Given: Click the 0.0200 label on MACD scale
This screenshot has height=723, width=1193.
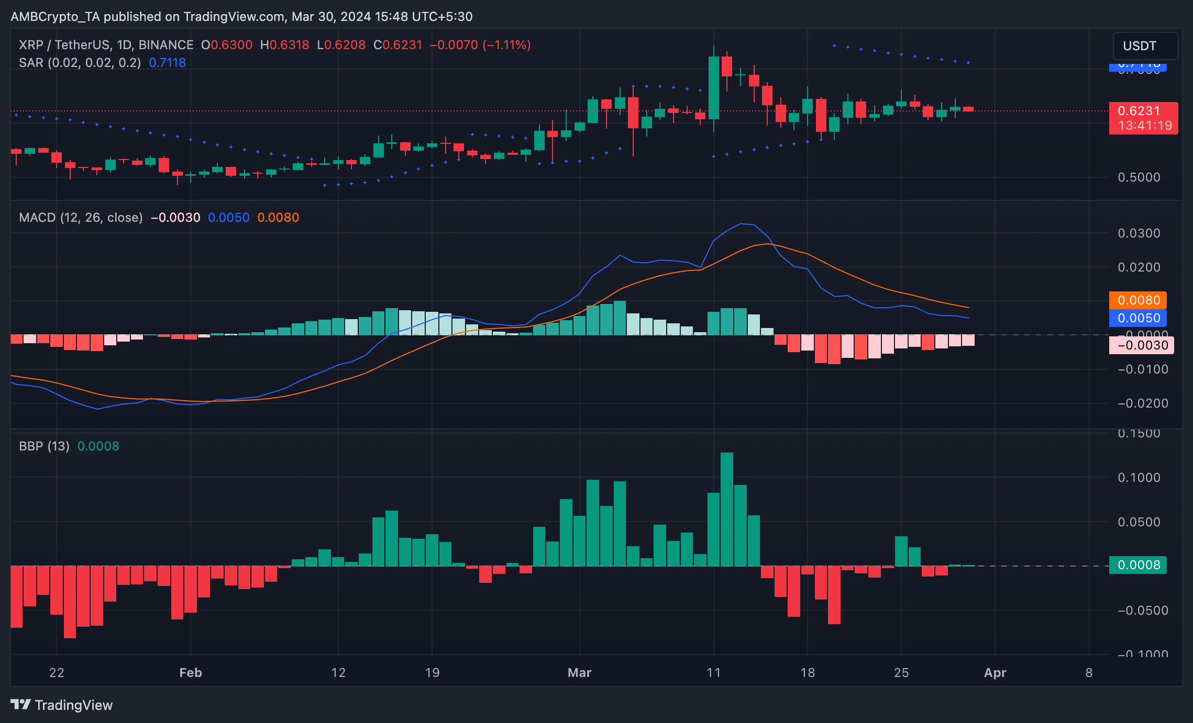Looking at the screenshot, I should pyautogui.click(x=1139, y=267).
